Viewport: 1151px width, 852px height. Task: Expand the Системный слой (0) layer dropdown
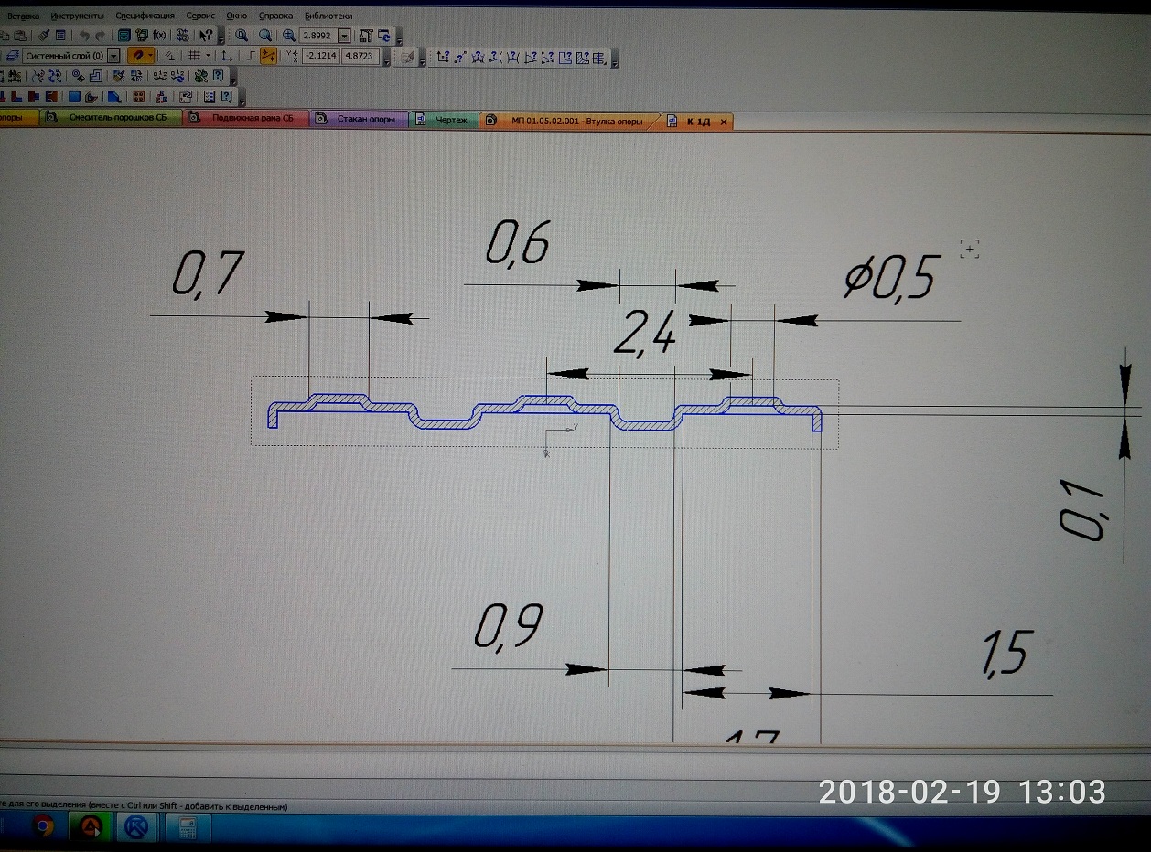coord(113,57)
